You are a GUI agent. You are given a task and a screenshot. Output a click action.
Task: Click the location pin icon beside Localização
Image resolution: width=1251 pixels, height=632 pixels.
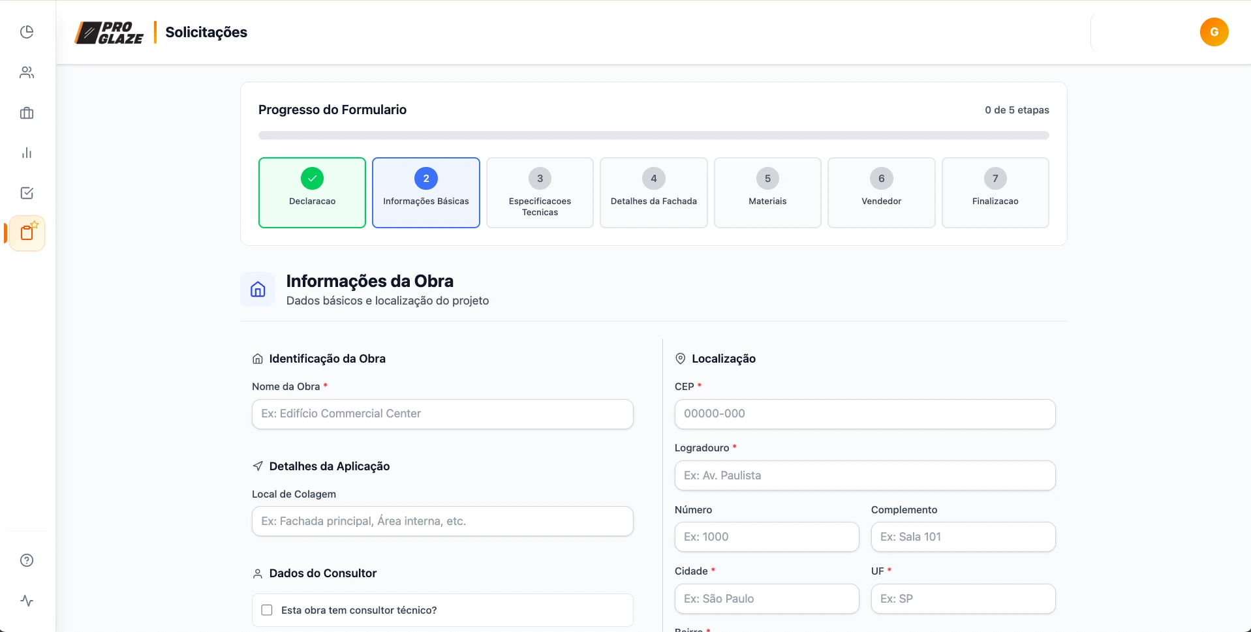[680, 359]
